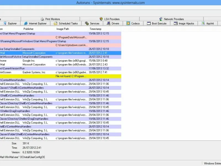Click the Boot Execute window icon
The width and height of the screenshot is (221, 166).
click(x=149, y=23)
